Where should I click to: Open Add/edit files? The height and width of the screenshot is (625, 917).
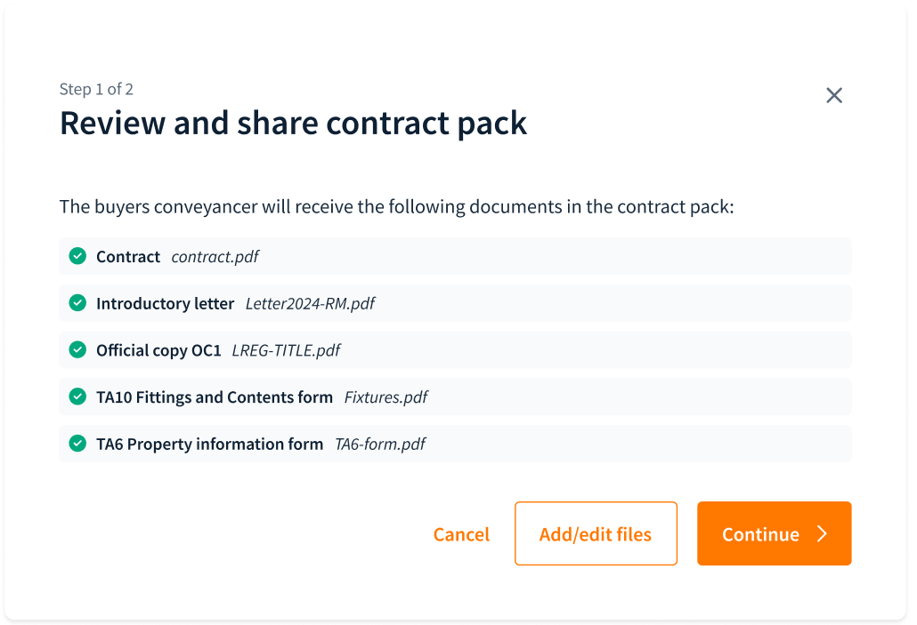click(x=596, y=533)
